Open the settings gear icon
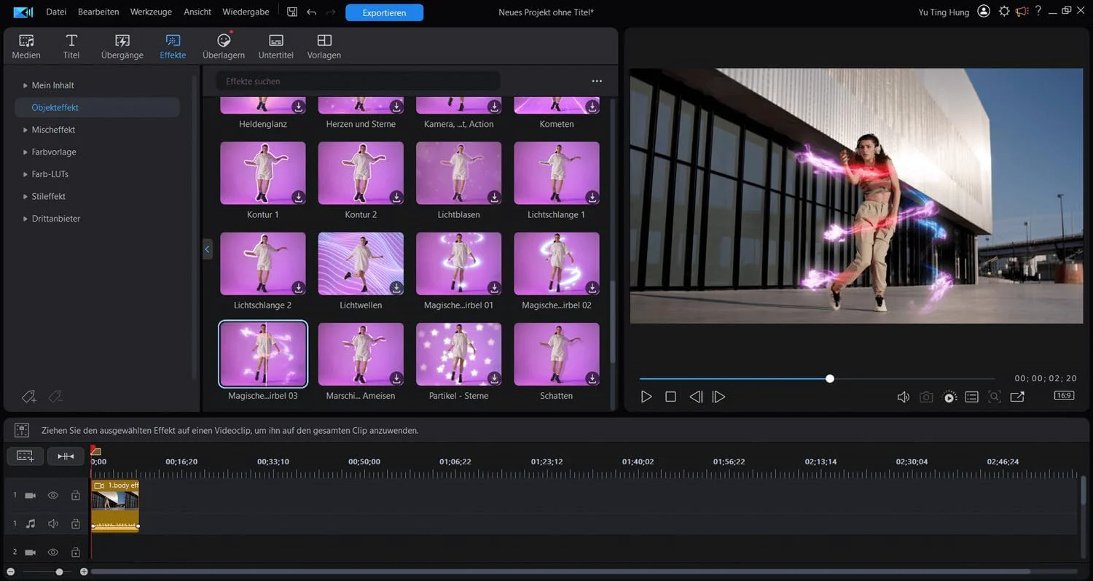The height and width of the screenshot is (581, 1093). click(1004, 12)
